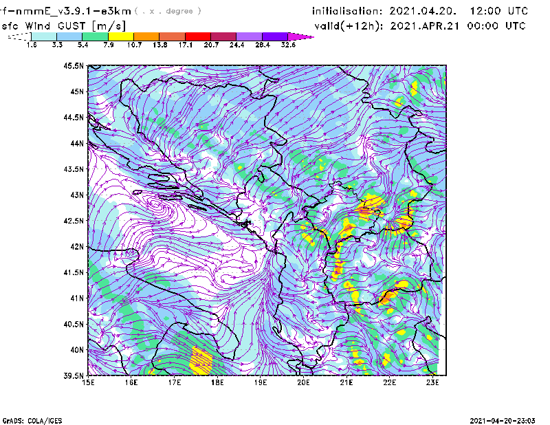Click the '42.5N' latitude label

point(74,221)
